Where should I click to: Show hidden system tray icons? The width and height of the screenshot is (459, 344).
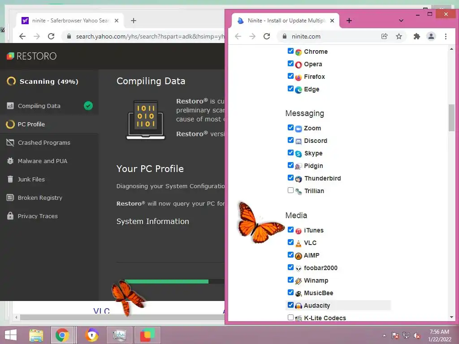[384, 335]
